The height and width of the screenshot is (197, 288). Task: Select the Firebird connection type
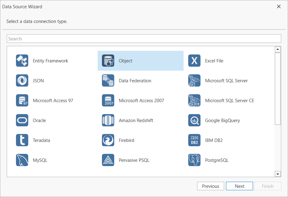coord(126,140)
